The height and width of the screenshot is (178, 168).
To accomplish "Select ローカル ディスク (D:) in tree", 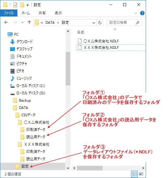I will click(27, 93).
